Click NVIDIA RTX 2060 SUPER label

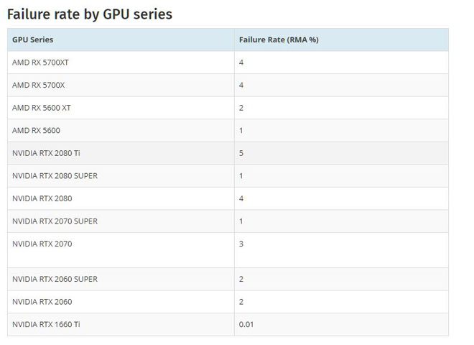(x=55, y=279)
